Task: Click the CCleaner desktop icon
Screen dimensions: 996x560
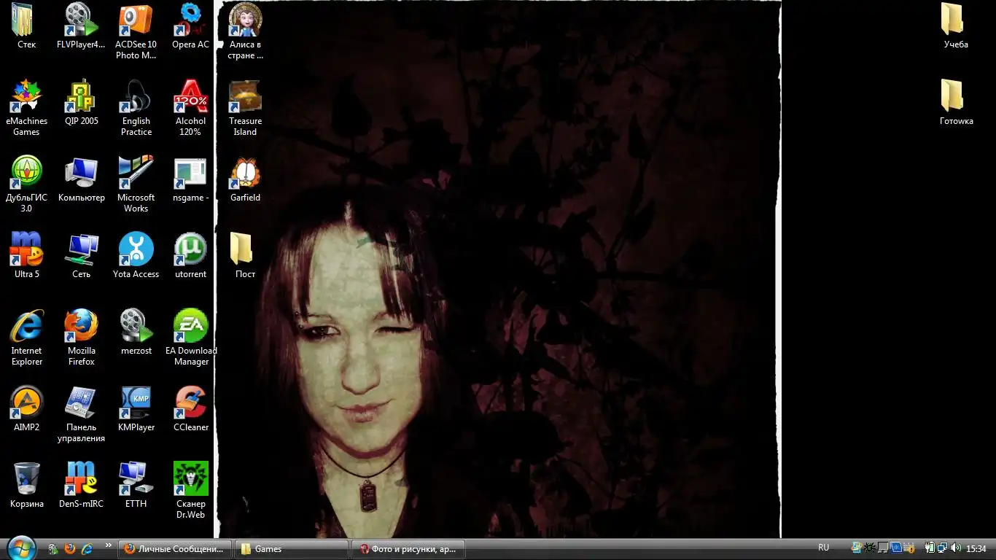Action: 190,403
